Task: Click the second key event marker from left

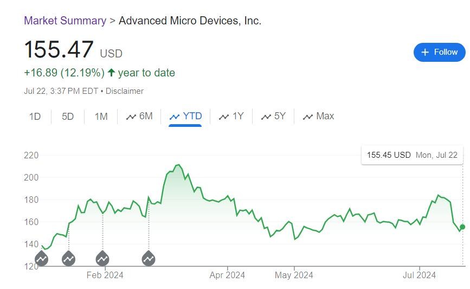Action: (68, 259)
